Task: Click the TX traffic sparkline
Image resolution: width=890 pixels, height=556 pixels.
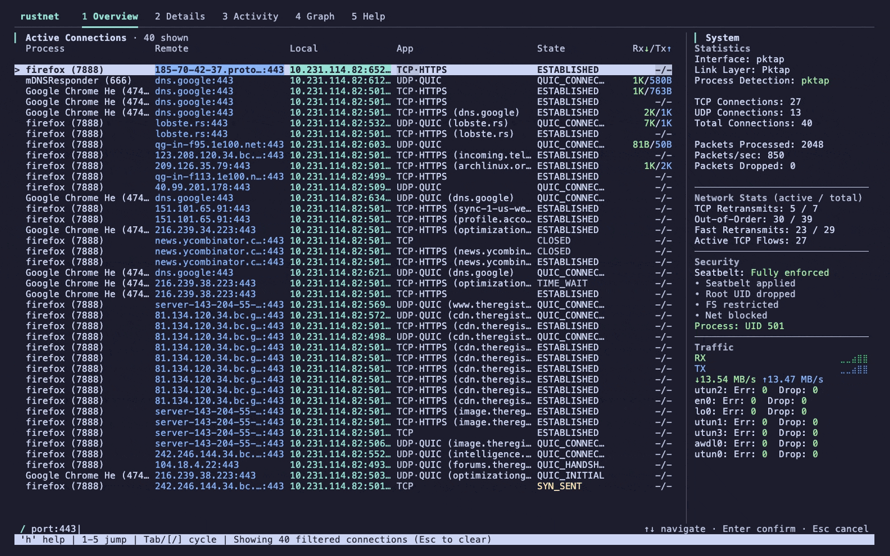Action: tap(854, 369)
